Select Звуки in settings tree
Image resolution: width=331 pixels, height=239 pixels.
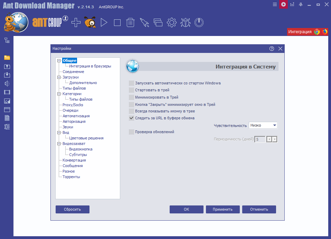click(68, 127)
